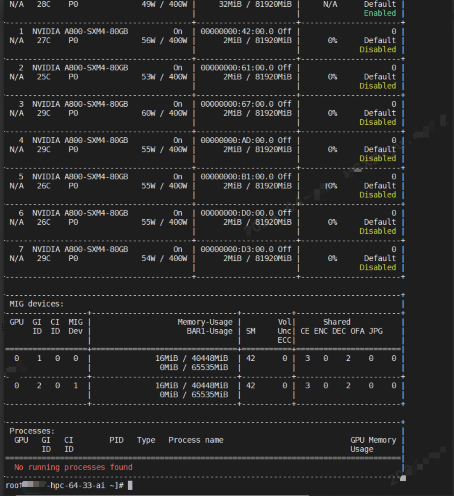The height and width of the screenshot is (496, 454).
Task: Click the '56W / 400W' power reading
Action: tap(164, 41)
